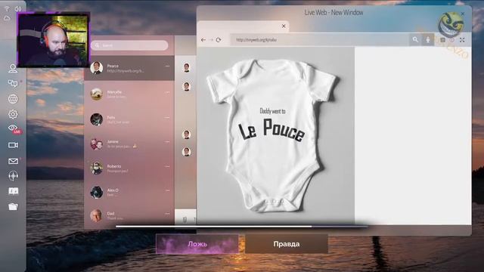
Task: Open the Marcelle conversation
Action: click(129, 94)
